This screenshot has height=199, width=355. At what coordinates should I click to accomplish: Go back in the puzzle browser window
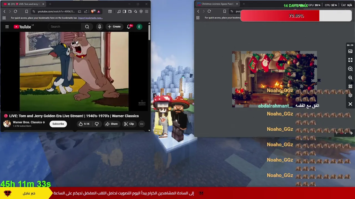click(x=198, y=11)
